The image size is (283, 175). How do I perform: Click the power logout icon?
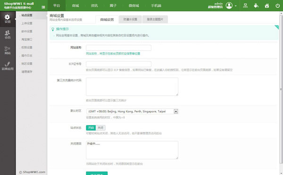click(x=278, y=6)
